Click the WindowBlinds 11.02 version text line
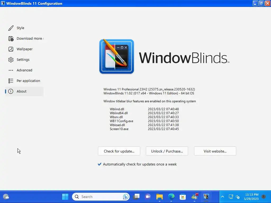271x203 pixels. pyautogui.click(x=149, y=93)
